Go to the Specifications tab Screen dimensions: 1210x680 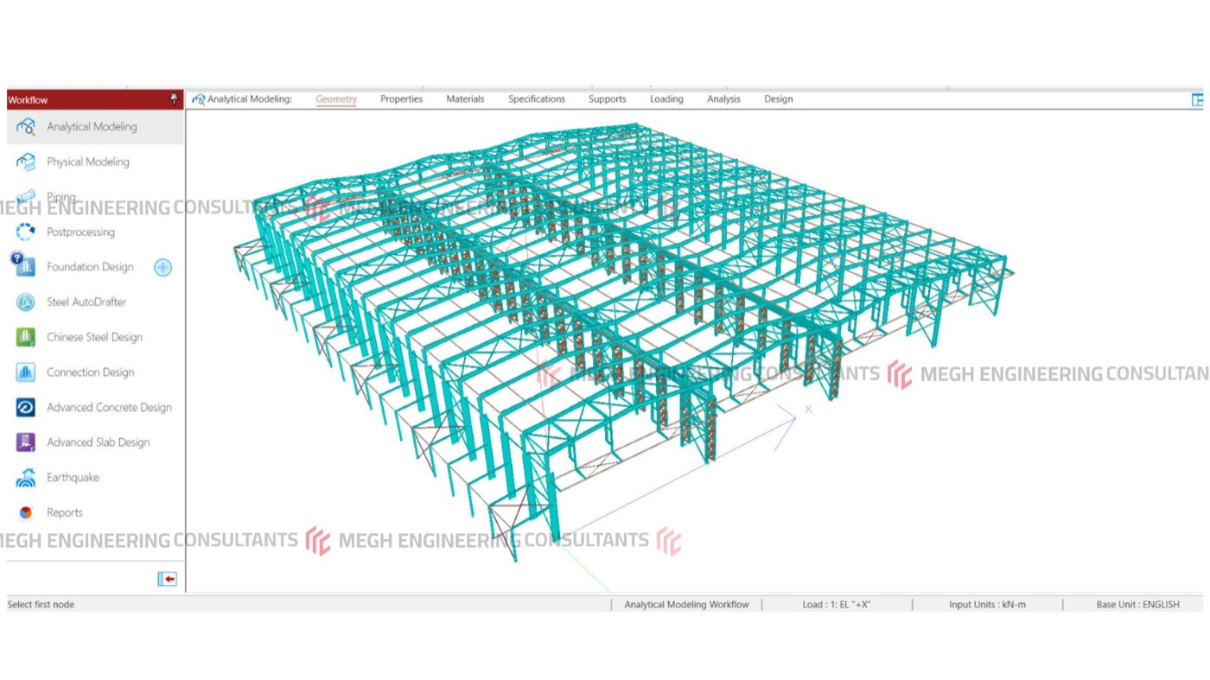tap(537, 99)
